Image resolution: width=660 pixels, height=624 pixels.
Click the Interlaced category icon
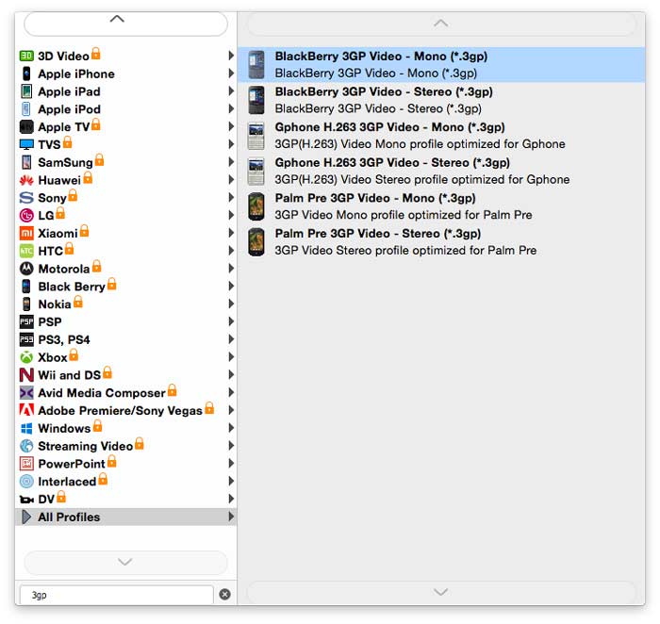click(x=26, y=482)
